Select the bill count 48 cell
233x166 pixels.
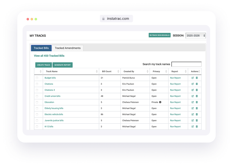[110, 96]
